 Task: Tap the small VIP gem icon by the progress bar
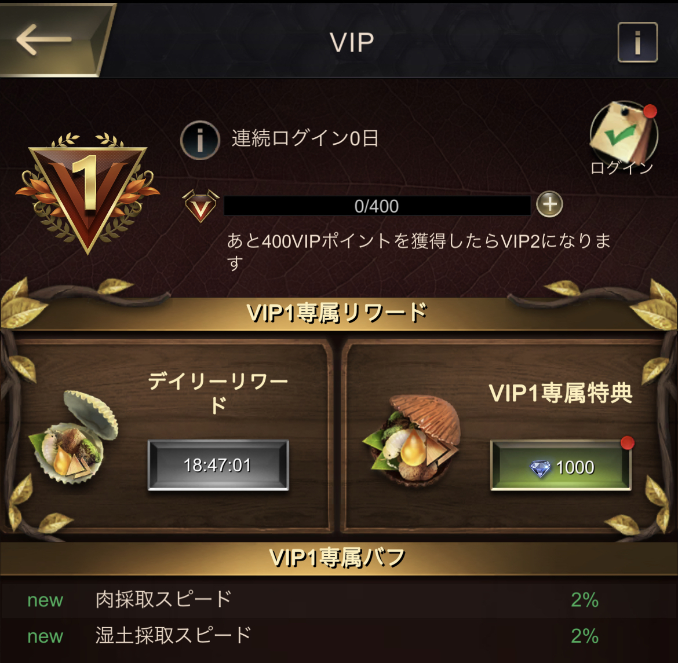[201, 206]
